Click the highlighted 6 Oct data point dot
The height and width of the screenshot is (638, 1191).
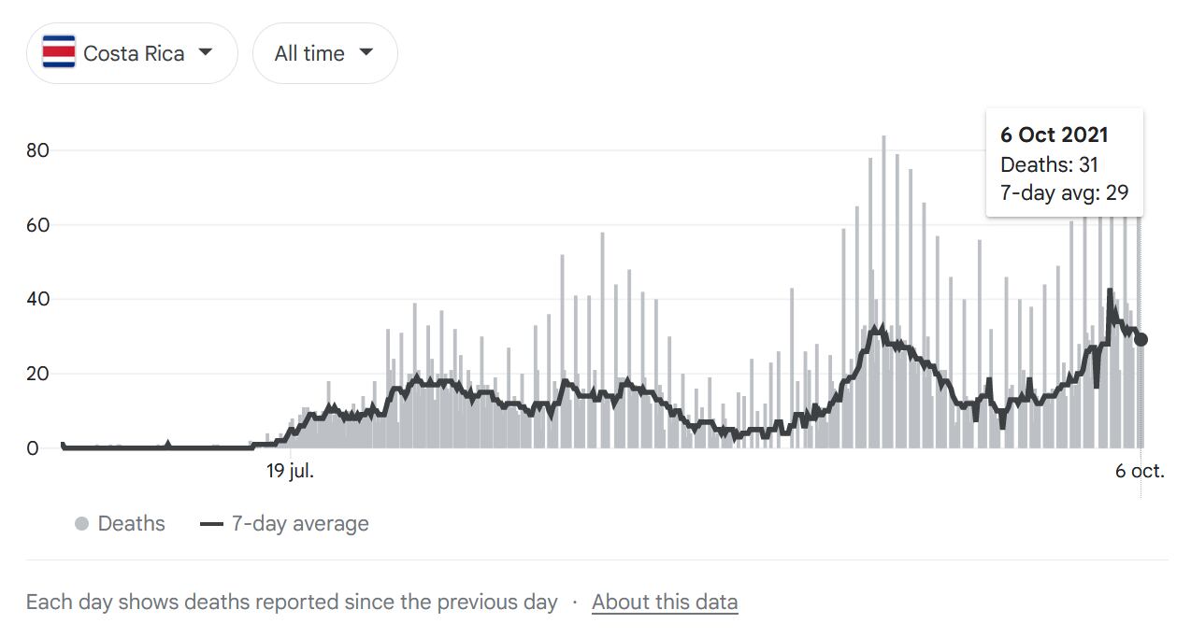[x=1141, y=339]
